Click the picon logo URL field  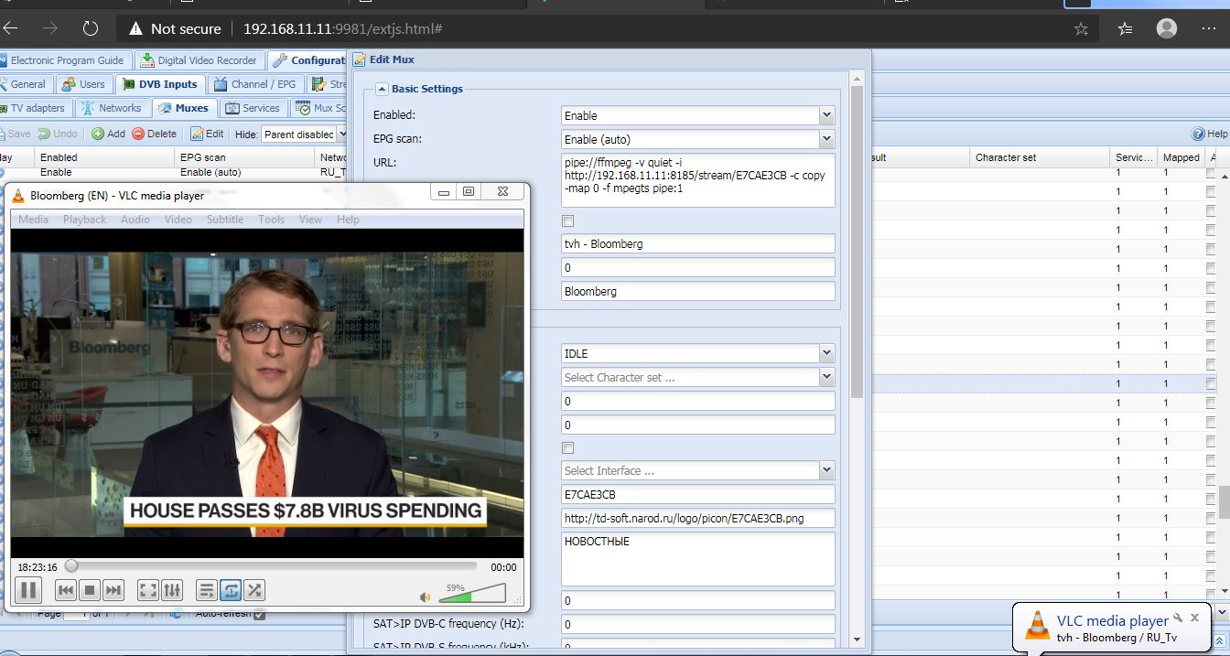tap(697, 518)
